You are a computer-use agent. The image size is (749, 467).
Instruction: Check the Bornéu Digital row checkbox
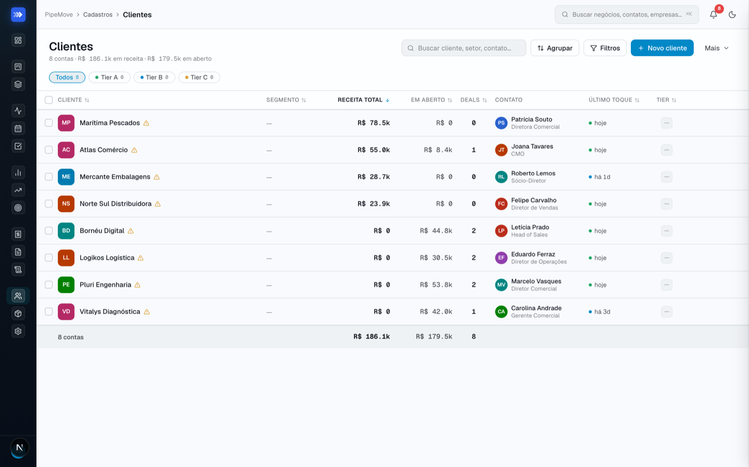pyautogui.click(x=49, y=231)
